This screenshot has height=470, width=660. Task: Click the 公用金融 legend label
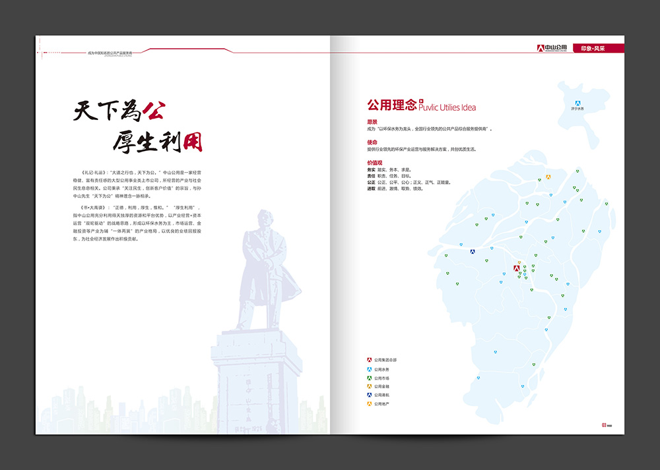(x=381, y=386)
